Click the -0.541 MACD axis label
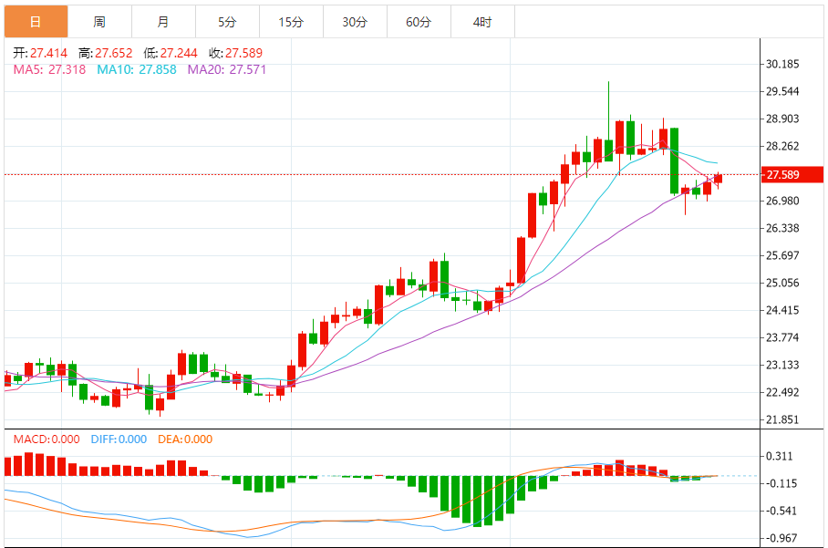 click(x=781, y=511)
